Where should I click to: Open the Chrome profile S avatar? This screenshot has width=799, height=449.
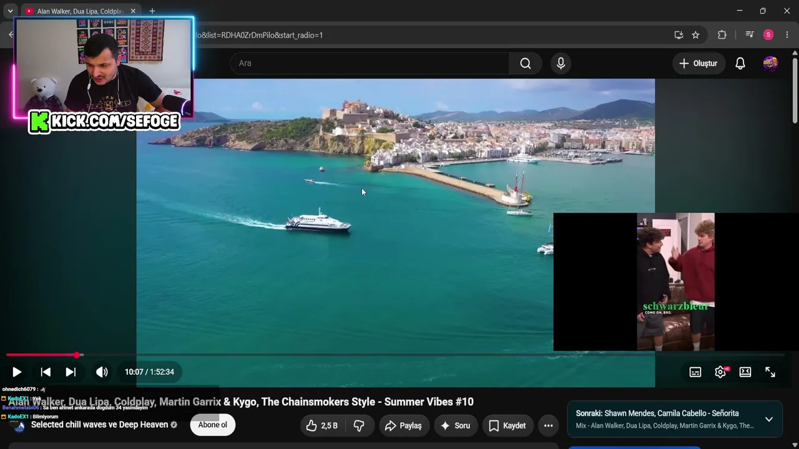(768, 35)
